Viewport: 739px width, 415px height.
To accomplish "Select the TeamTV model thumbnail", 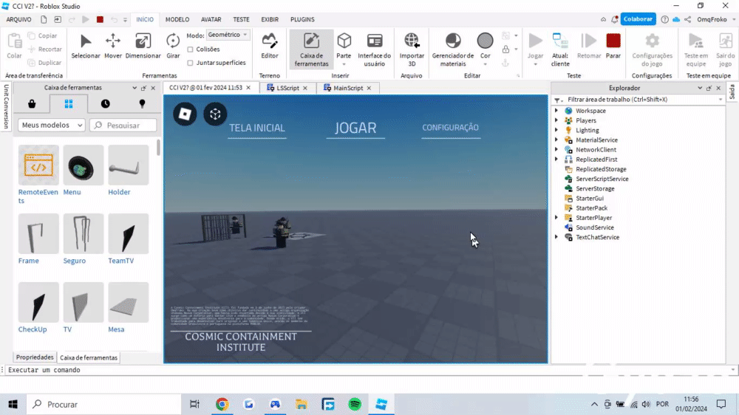I will pos(128,233).
